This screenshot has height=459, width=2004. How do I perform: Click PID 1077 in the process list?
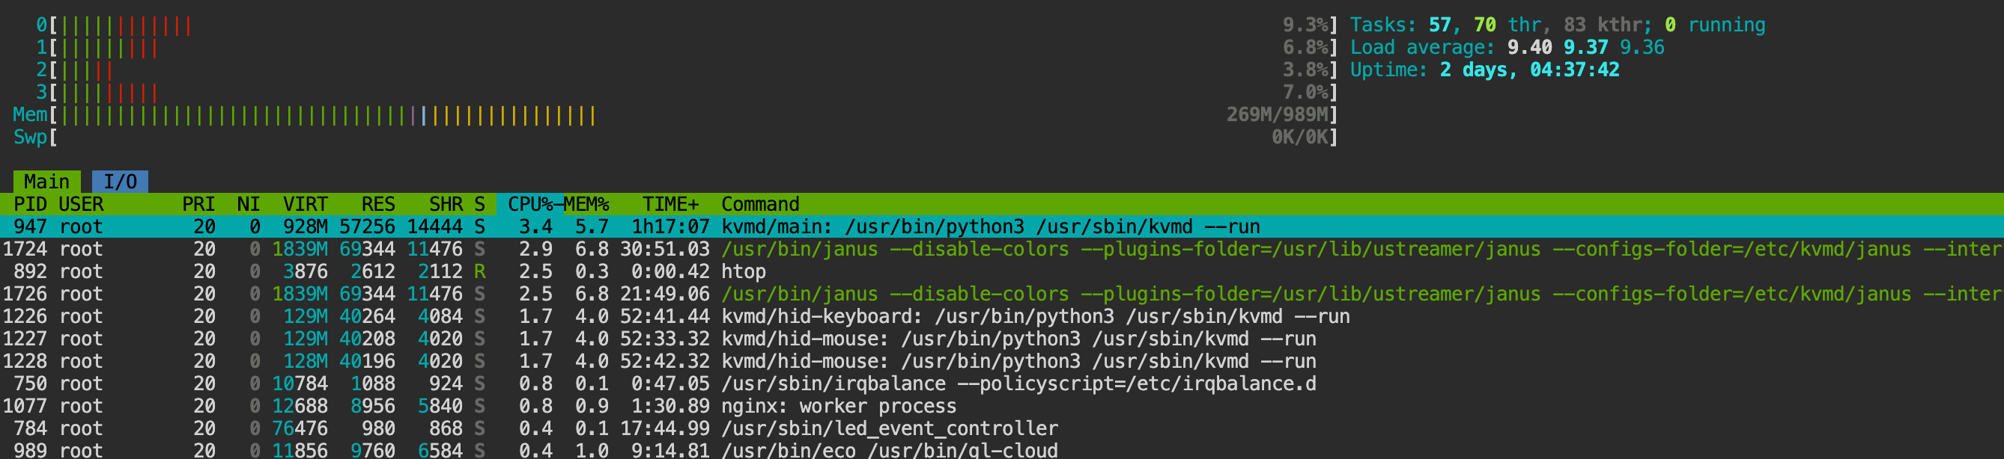pos(25,407)
